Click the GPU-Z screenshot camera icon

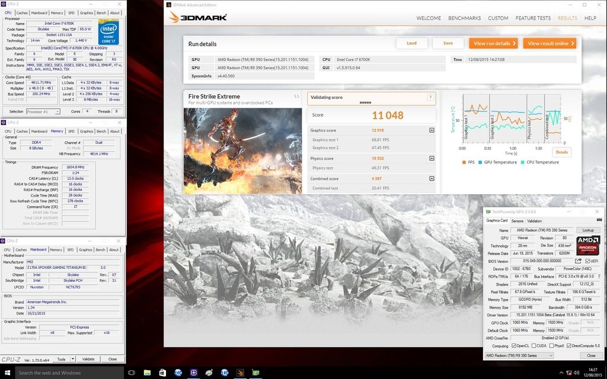pos(599,220)
